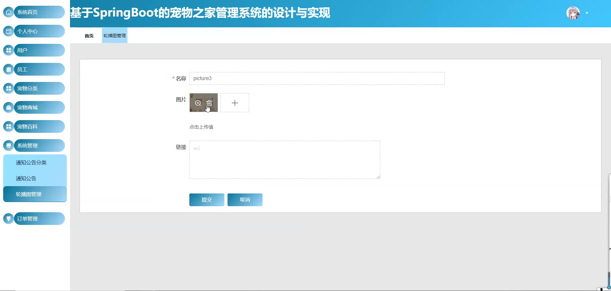611x291 pixels.
Task: Switch to the 首页 tab
Action: [x=89, y=36]
